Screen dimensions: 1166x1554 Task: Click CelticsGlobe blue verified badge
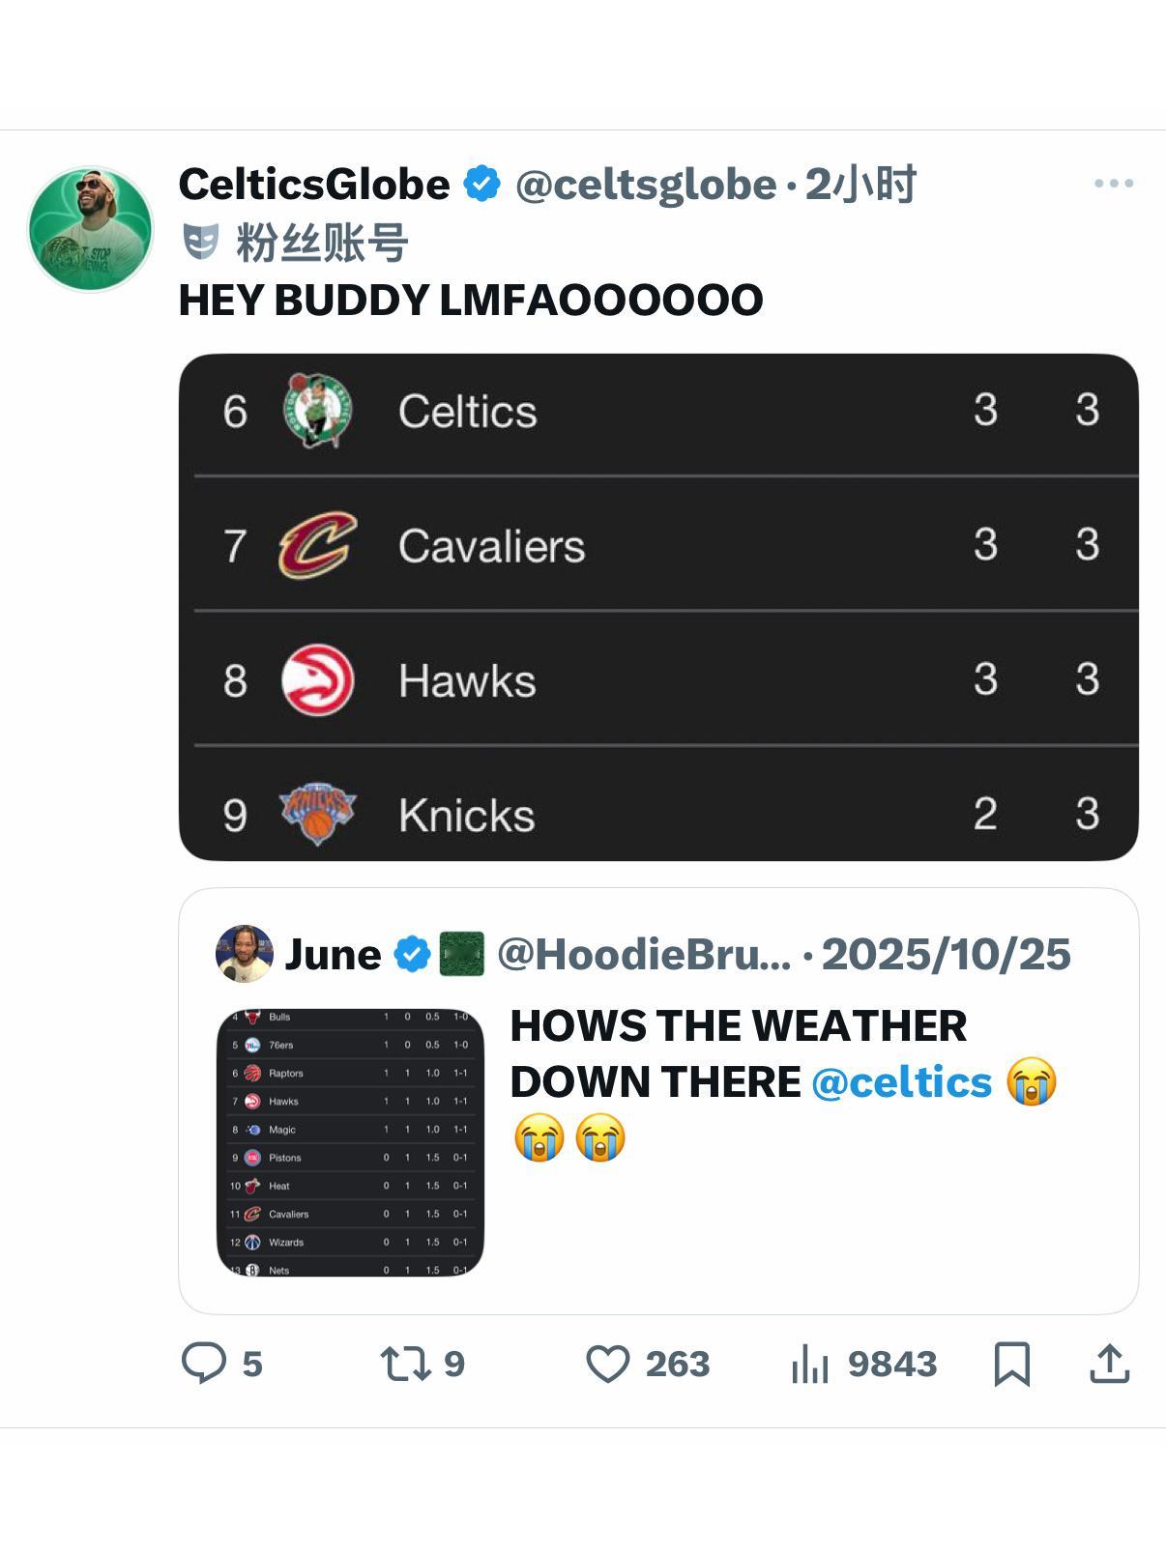481,184
